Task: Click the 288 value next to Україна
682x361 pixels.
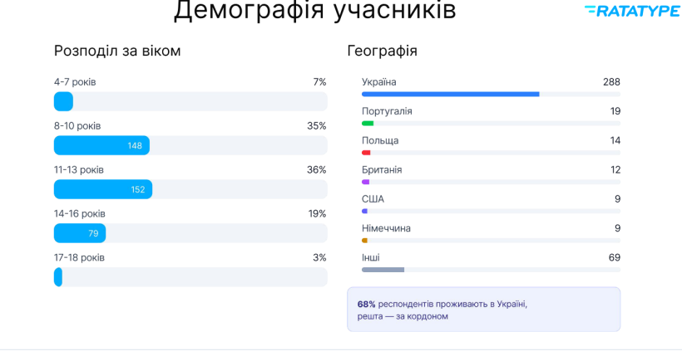Action: click(611, 82)
